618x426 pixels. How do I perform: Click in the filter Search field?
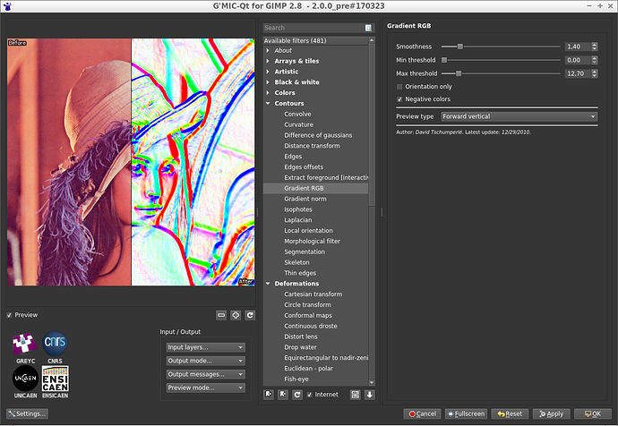[312, 28]
